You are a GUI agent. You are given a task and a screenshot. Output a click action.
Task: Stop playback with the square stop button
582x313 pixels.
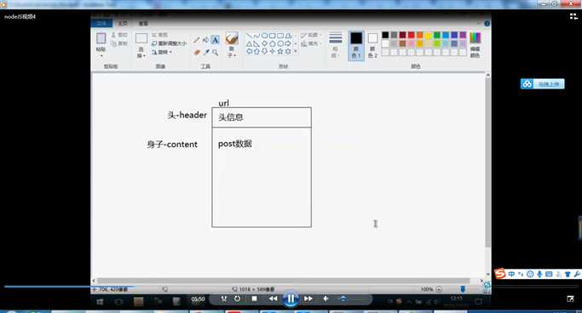click(254, 299)
